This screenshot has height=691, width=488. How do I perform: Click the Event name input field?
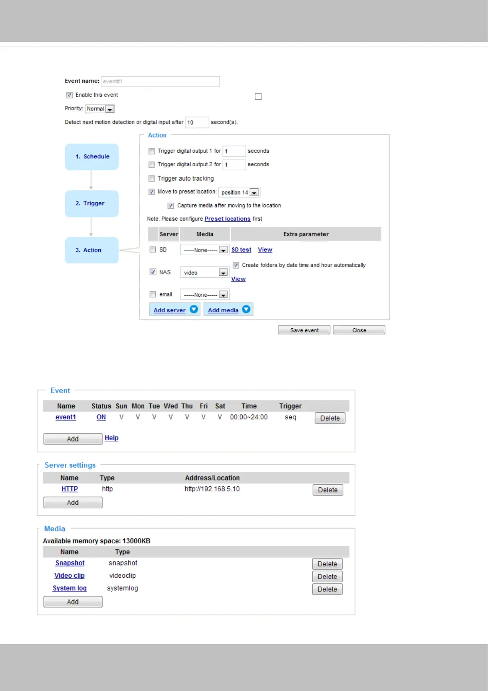tap(160, 81)
